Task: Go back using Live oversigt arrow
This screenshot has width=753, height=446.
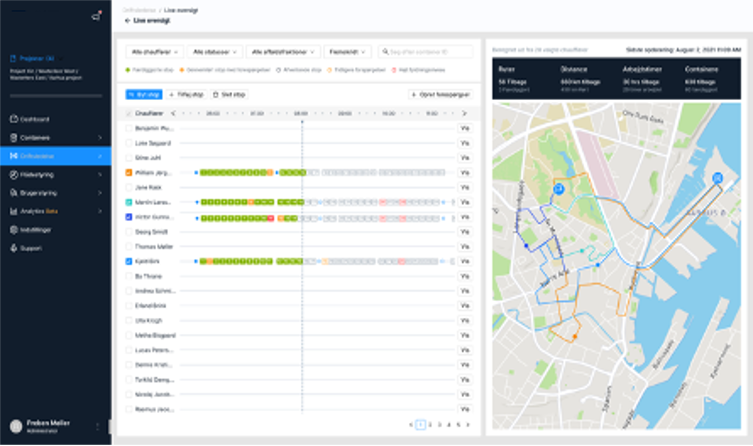Action: coord(127,20)
